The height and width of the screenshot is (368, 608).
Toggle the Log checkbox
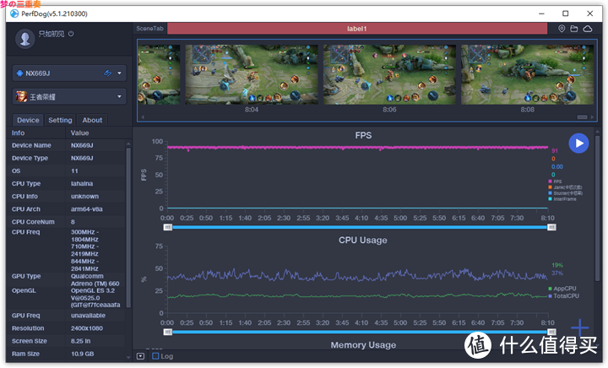pyautogui.click(x=155, y=356)
